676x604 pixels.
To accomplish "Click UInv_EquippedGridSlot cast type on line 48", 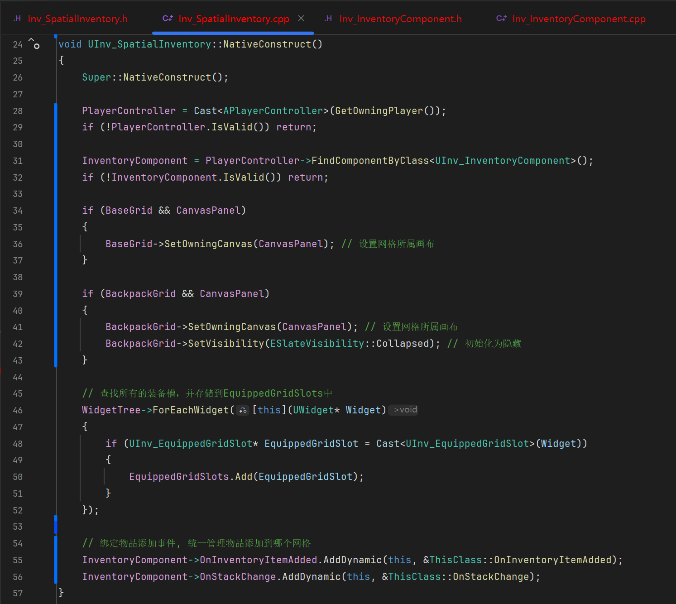I will click(x=467, y=444).
